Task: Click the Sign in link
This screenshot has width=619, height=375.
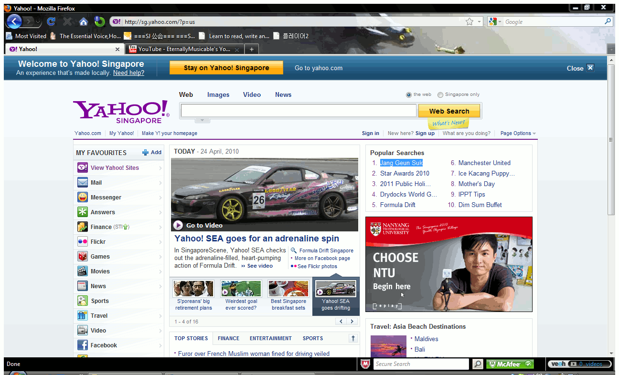Action: tap(371, 134)
